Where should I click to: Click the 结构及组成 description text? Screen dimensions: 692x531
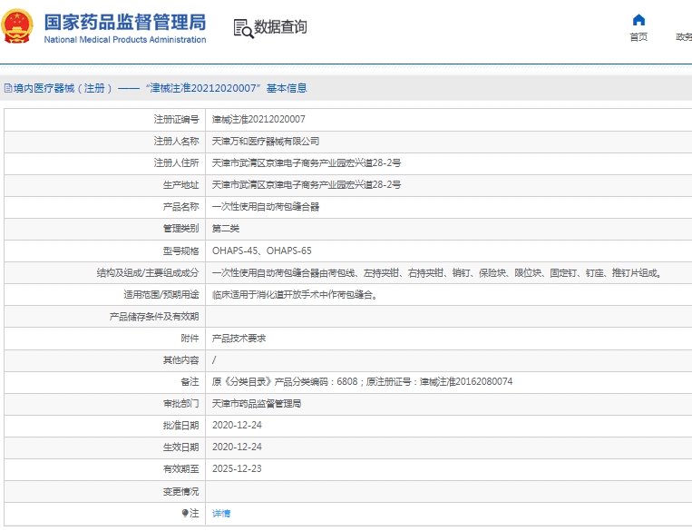(436, 273)
